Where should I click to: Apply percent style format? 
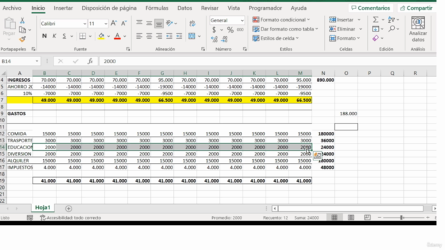click(230, 30)
